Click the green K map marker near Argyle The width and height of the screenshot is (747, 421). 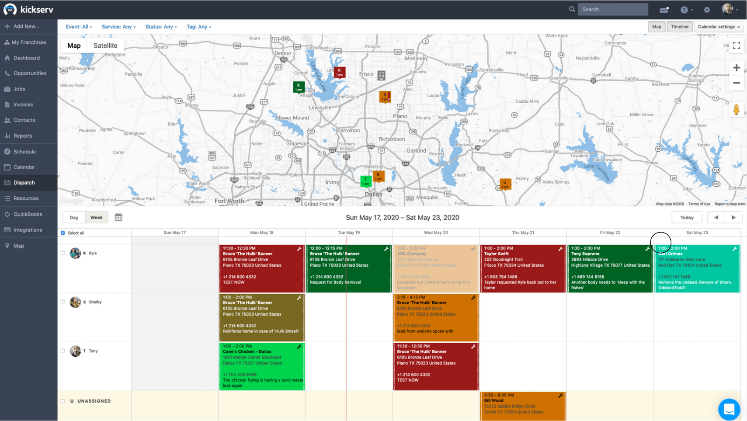299,87
